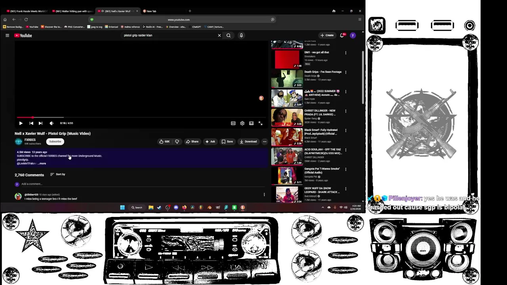The width and height of the screenshot is (507, 285).
Task: Open Blender from the taskbar
Action: (209, 207)
